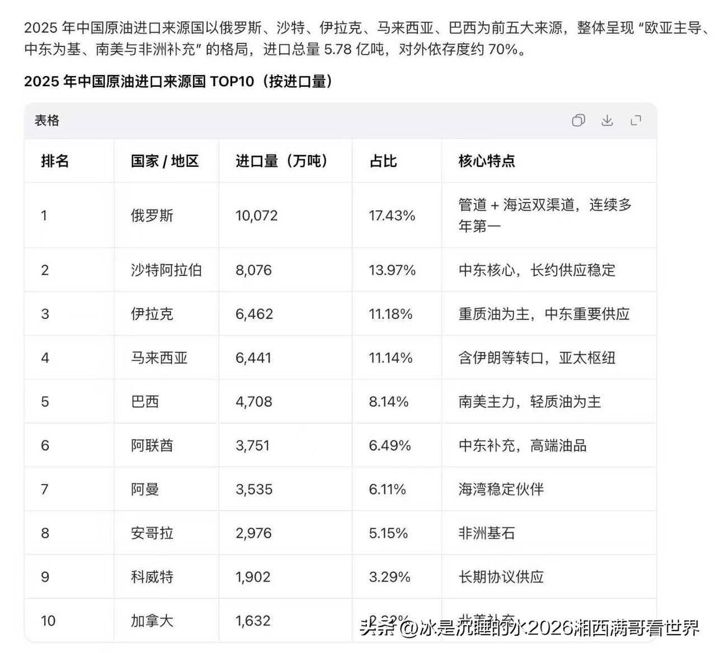The height and width of the screenshot is (653, 716).
Task: Click the download table icon
Action: [x=607, y=121]
